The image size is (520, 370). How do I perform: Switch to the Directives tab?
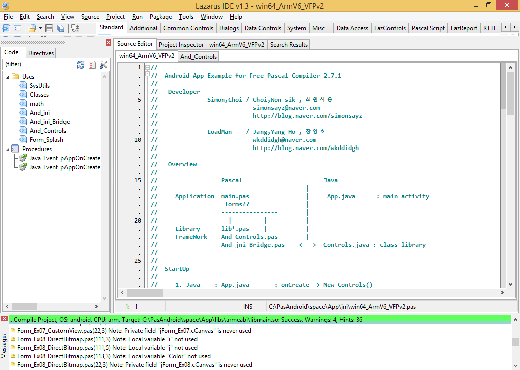40,53
